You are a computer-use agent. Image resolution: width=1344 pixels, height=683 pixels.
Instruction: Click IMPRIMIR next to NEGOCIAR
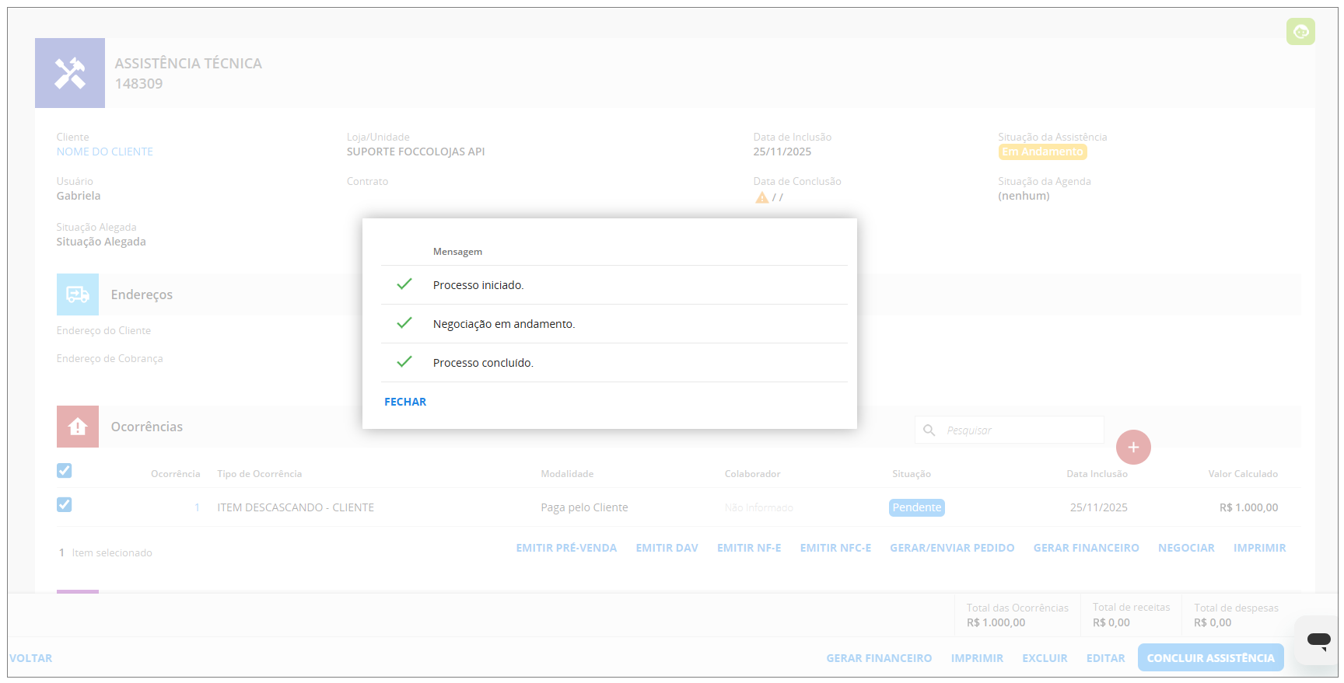click(1259, 548)
